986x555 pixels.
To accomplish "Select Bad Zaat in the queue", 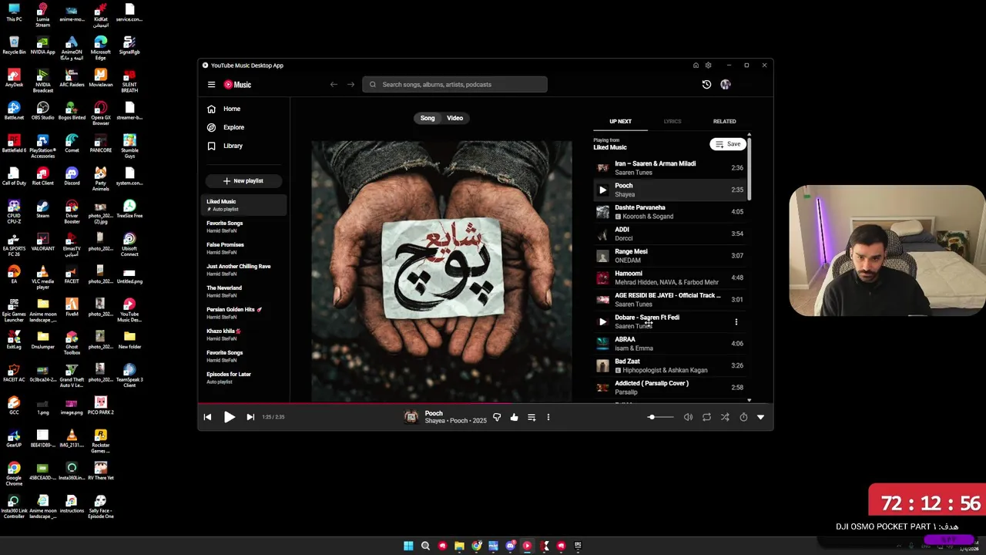I will click(669, 365).
